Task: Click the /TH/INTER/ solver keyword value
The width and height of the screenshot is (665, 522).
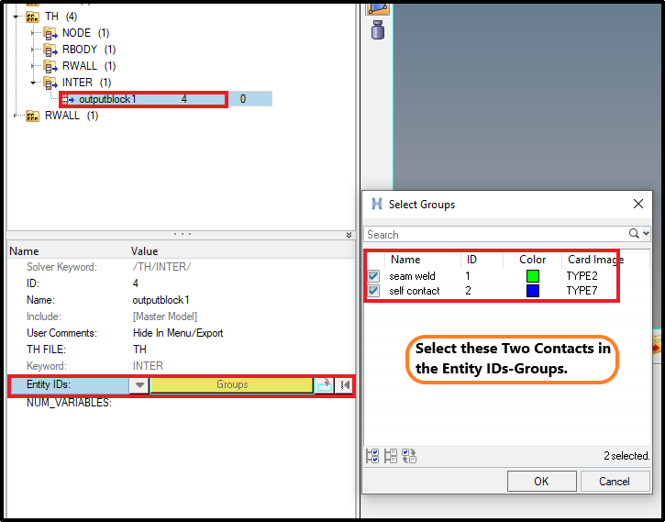Action: coord(161,267)
